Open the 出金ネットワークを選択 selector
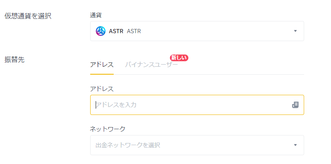 pyautogui.click(x=197, y=145)
